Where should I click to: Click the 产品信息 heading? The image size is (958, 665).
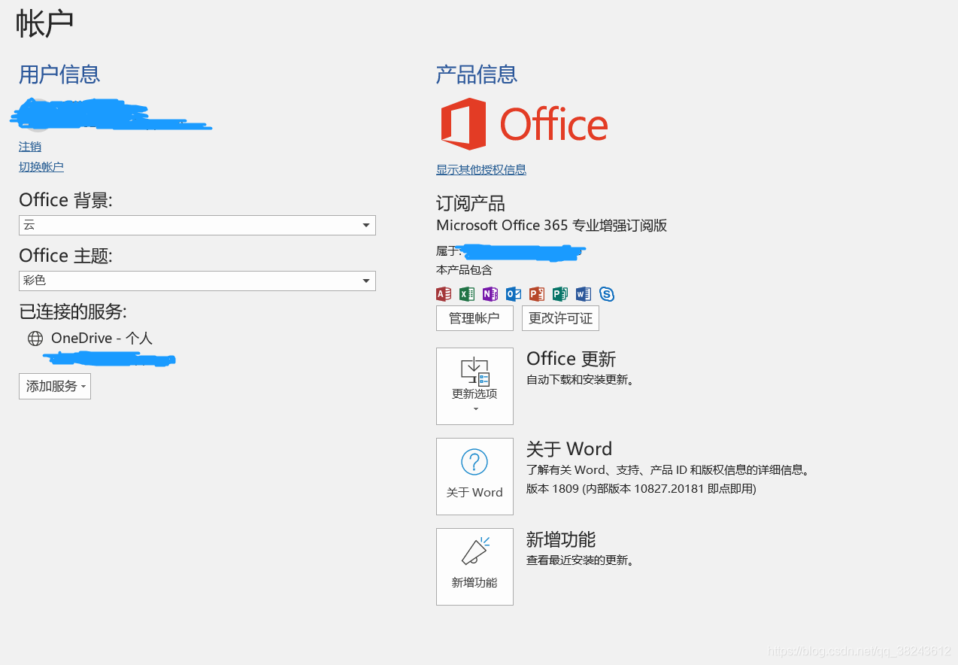click(477, 74)
